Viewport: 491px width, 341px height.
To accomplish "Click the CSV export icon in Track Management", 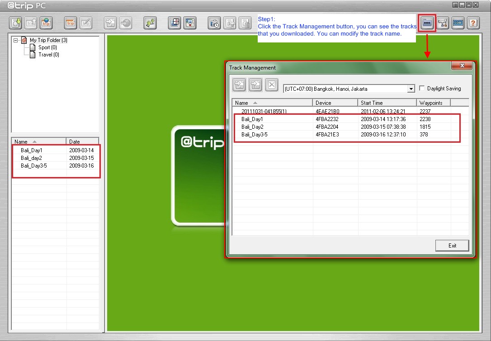I will click(x=255, y=85).
